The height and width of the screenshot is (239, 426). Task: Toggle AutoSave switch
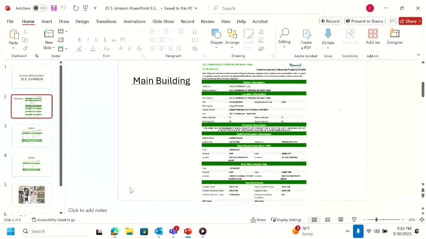(39, 8)
